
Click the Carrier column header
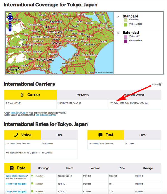click(x=31, y=95)
